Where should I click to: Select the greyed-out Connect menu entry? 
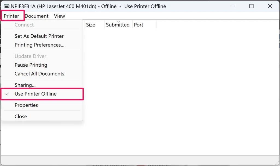click(42, 25)
